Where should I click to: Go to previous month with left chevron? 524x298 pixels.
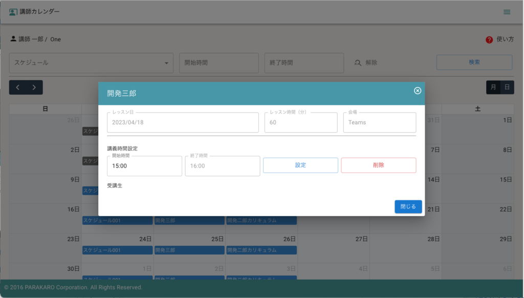18,87
